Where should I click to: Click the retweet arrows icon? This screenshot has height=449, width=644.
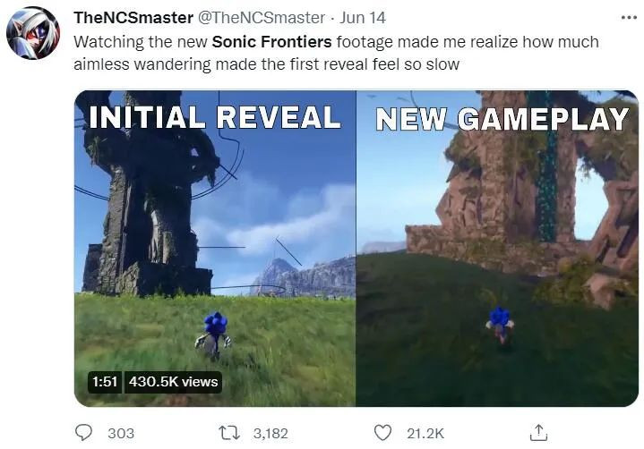[229, 433]
